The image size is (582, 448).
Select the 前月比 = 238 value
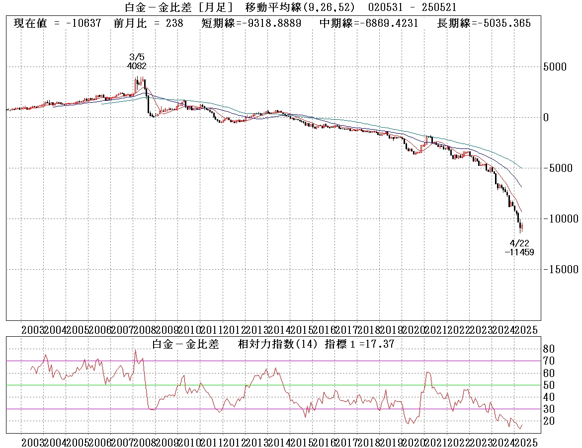point(148,23)
